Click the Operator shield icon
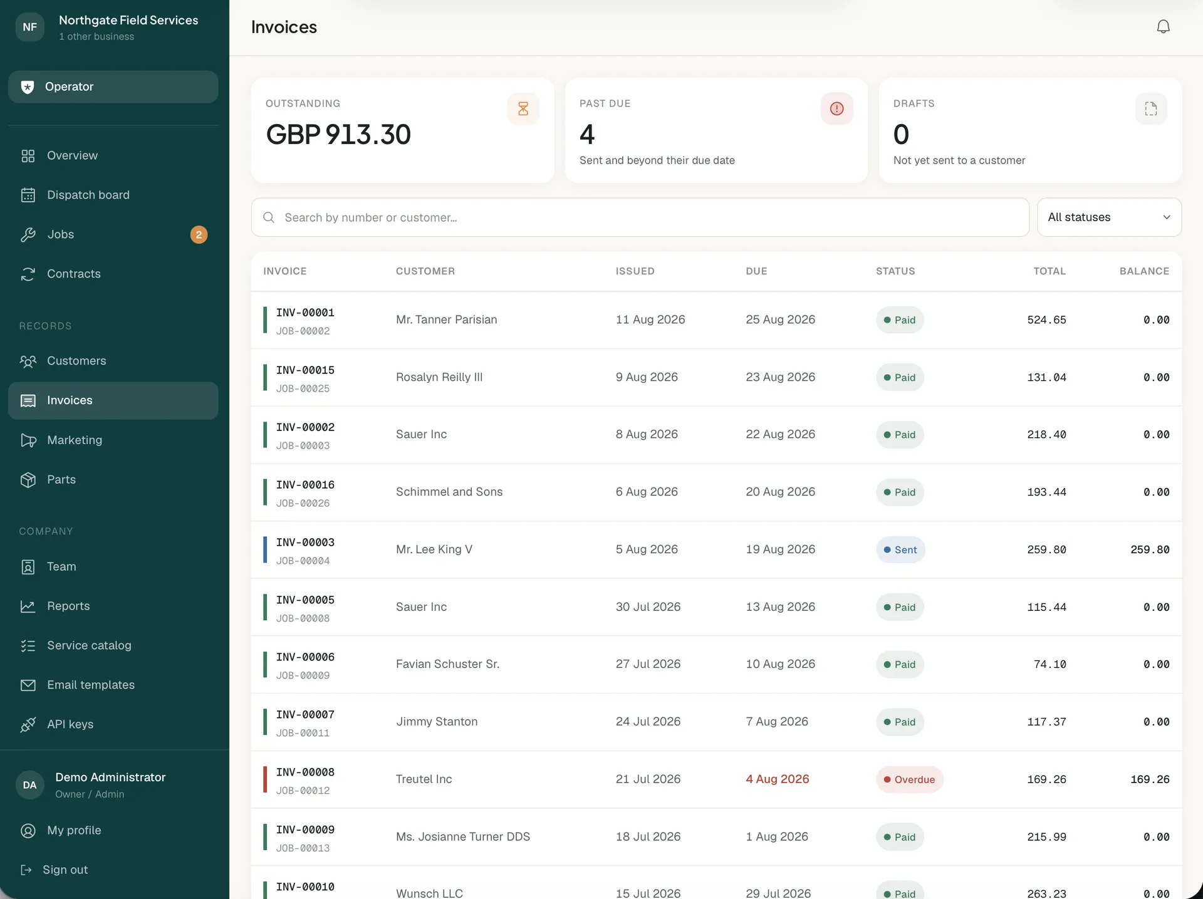Viewport: 1203px width, 899px height. pyautogui.click(x=28, y=87)
